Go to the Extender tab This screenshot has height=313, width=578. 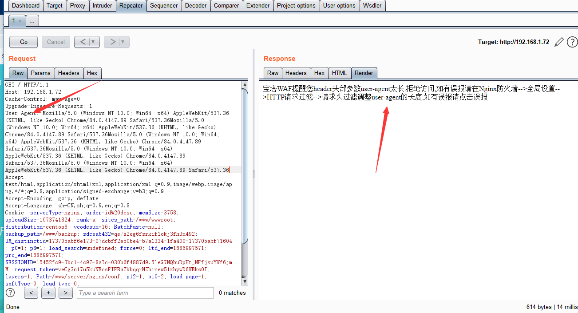[258, 6]
